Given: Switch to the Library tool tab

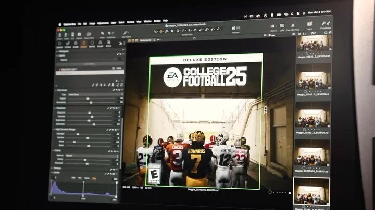Looking at the screenshot, I should click(x=59, y=45).
